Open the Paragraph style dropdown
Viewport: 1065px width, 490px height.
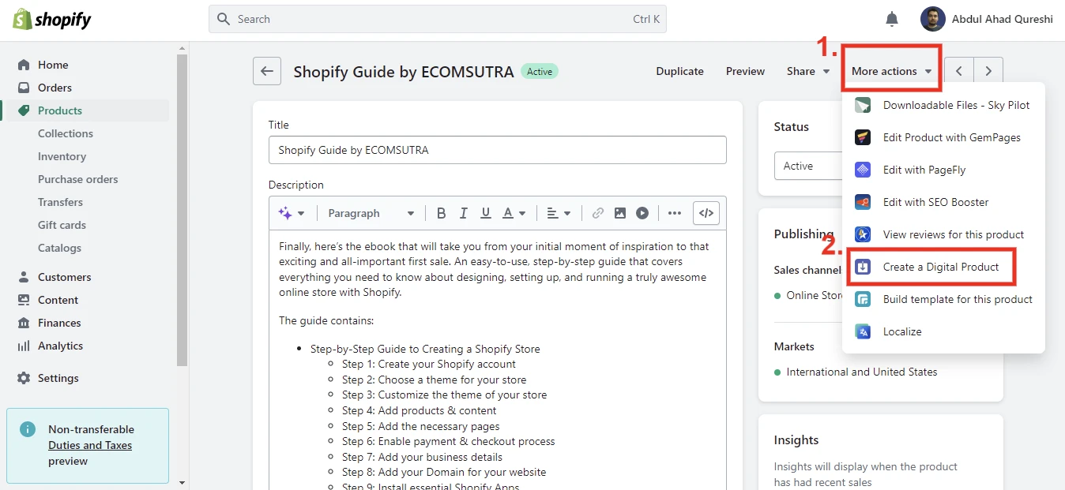tap(371, 213)
